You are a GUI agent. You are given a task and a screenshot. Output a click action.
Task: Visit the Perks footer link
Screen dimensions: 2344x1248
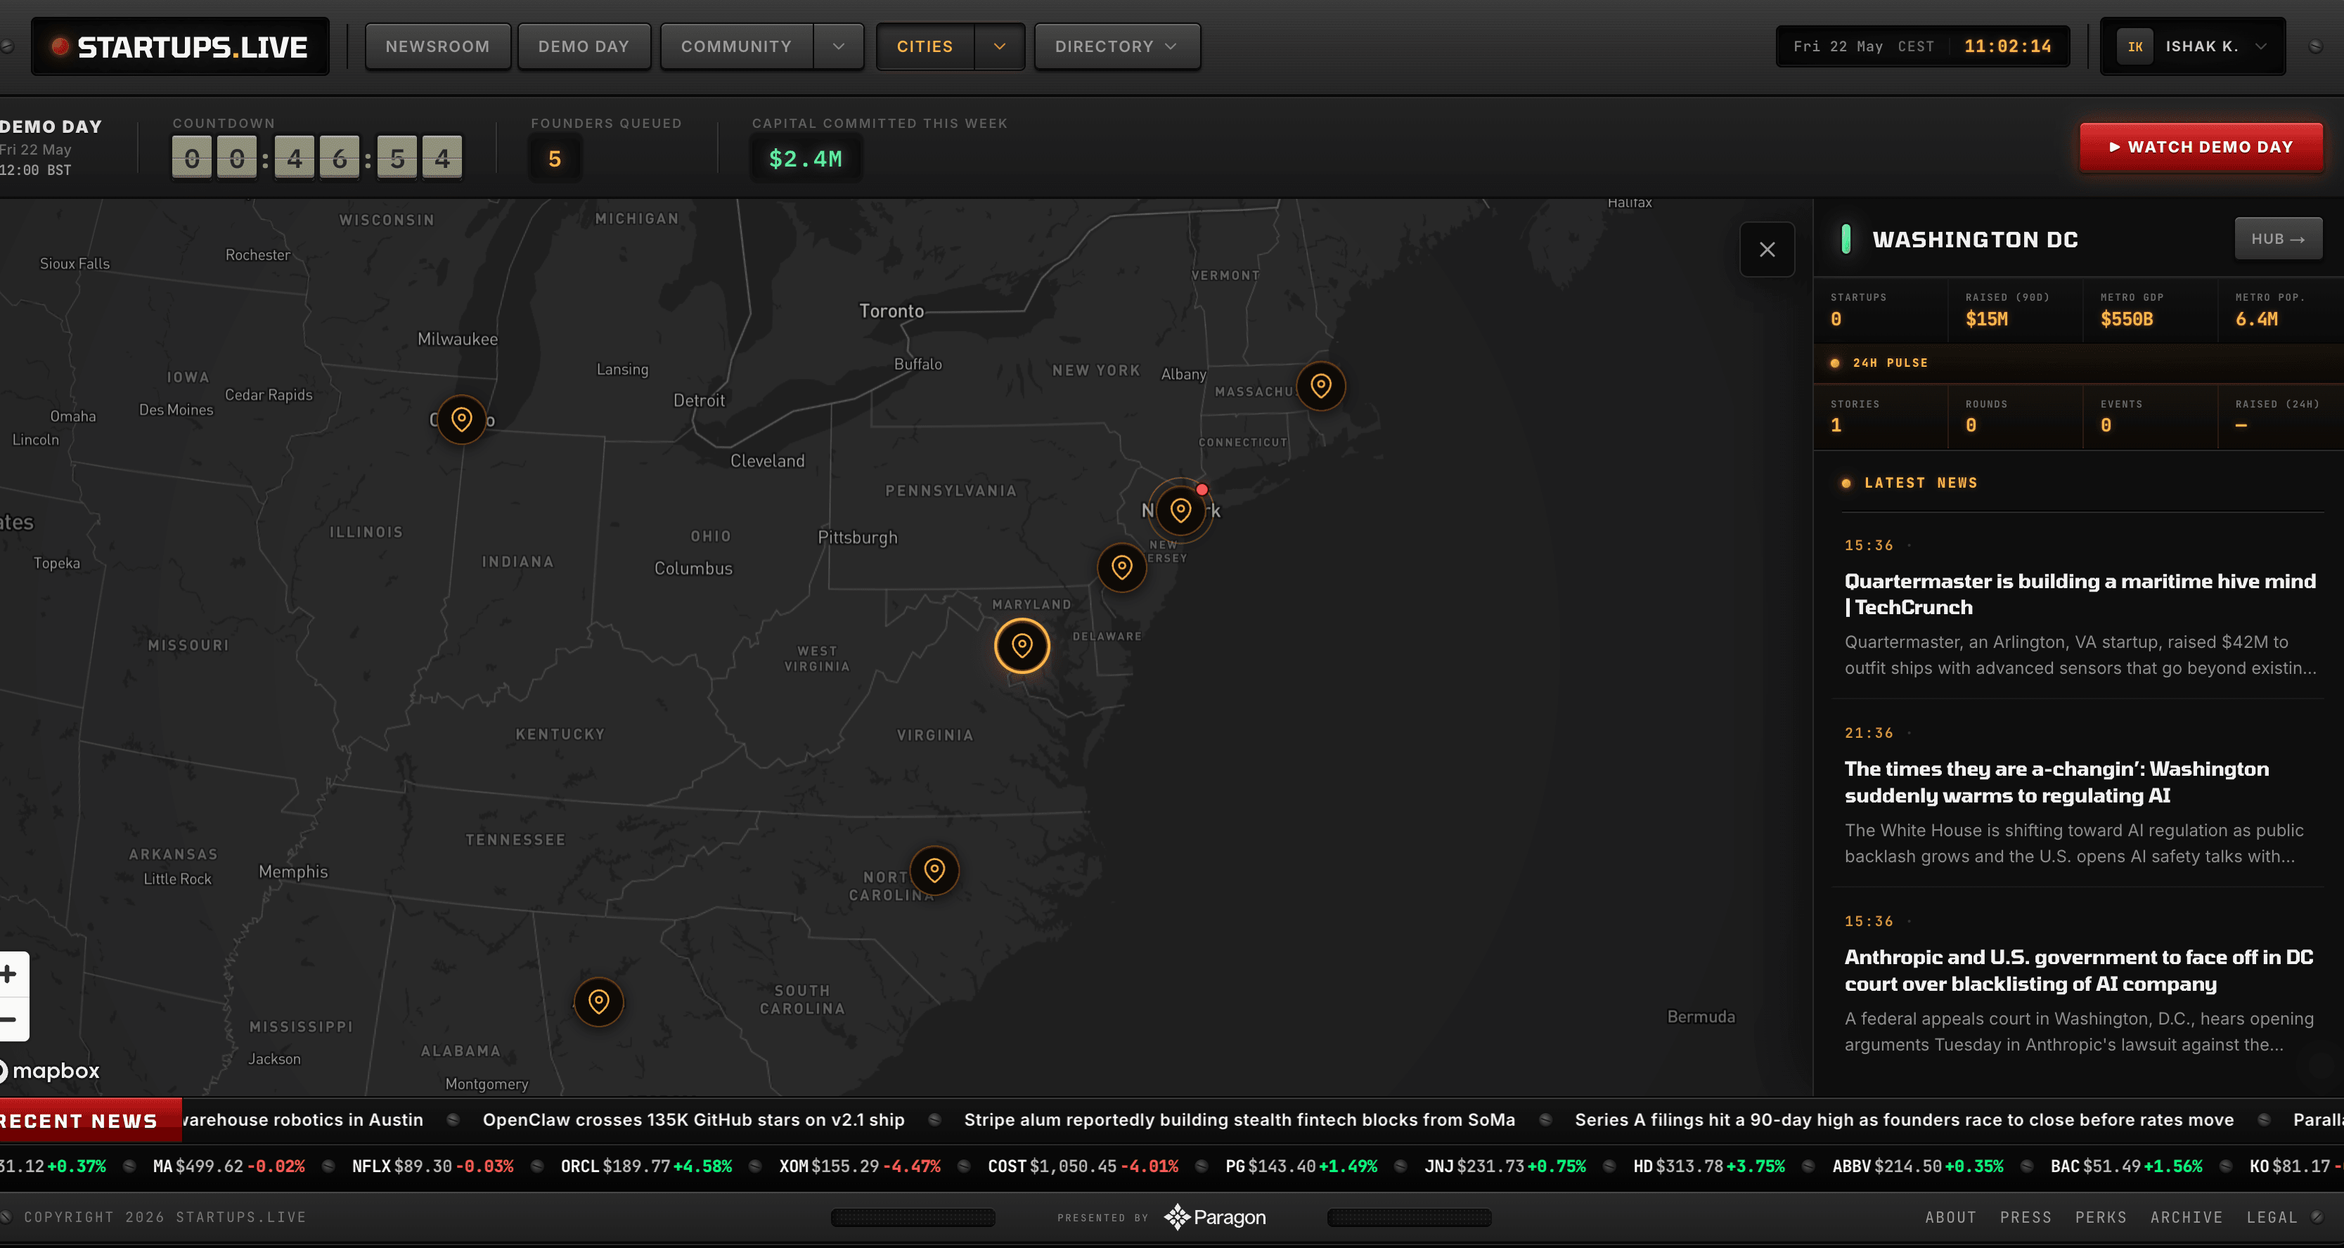2100,1217
